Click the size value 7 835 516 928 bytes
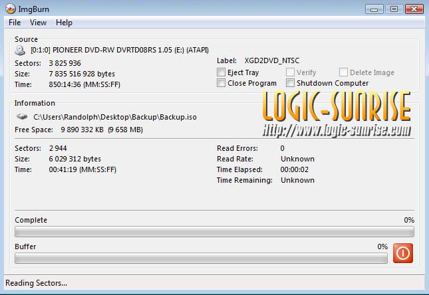Viewport: 429px width, 295px height. tap(82, 74)
